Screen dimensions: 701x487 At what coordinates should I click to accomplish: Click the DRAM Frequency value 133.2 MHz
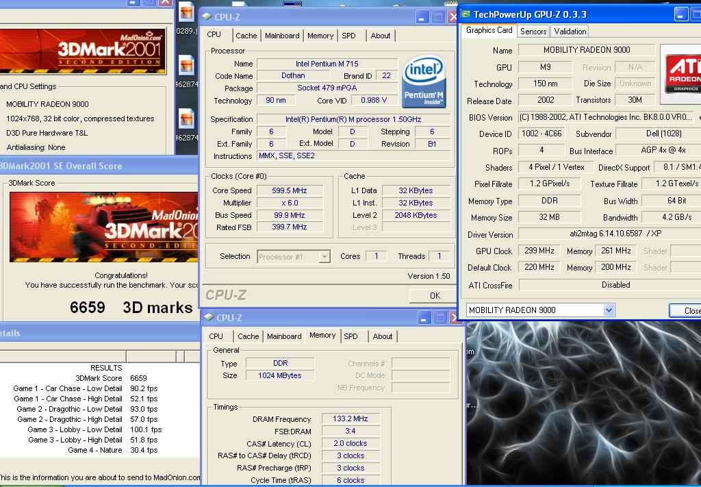350,419
